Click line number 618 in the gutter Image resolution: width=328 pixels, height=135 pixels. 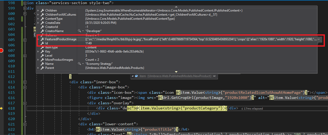click(x=11, y=108)
